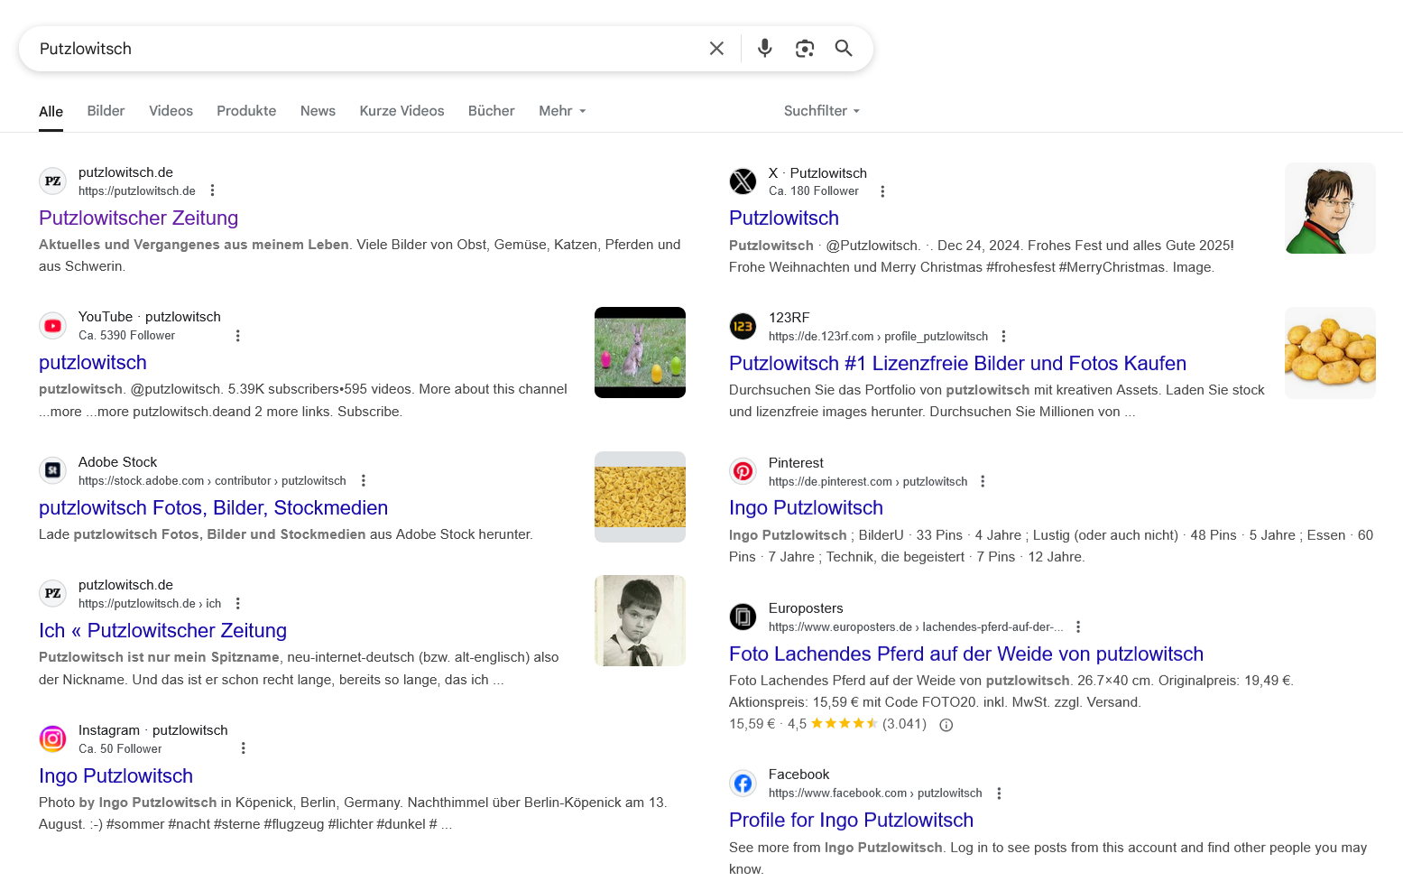This screenshot has width=1403, height=891.
Task: Open Foto Lachendes Pferd auf der Weide link
Action: tap(966, 654)
